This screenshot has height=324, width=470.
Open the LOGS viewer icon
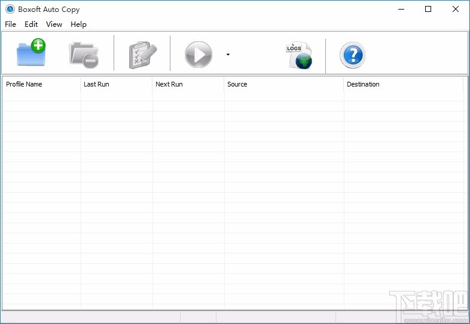click(298, 55)
